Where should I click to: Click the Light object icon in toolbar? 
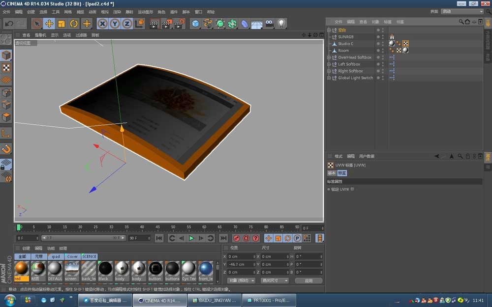click(x=280, y=23)
